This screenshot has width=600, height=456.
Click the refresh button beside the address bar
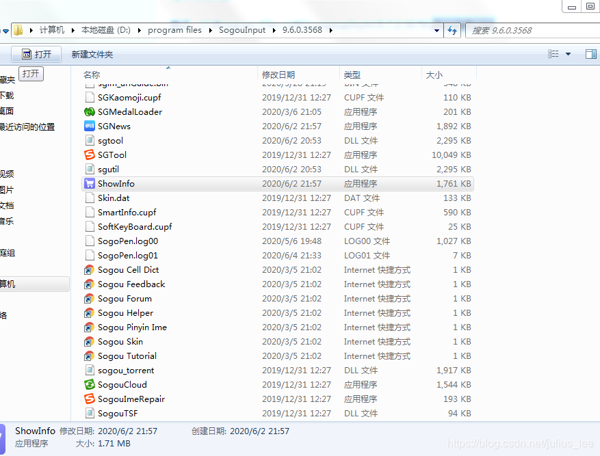pos(452,30)
